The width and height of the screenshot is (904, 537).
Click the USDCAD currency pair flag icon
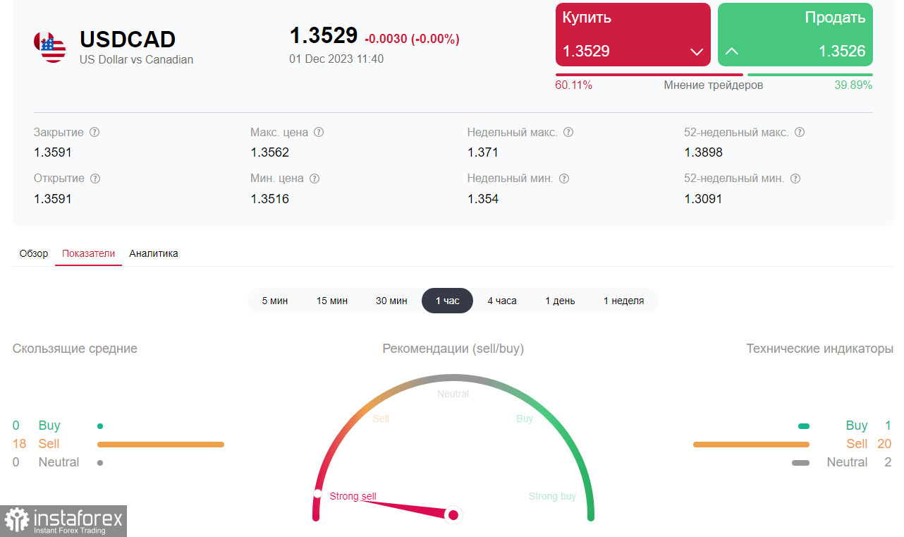click(49, 47)
